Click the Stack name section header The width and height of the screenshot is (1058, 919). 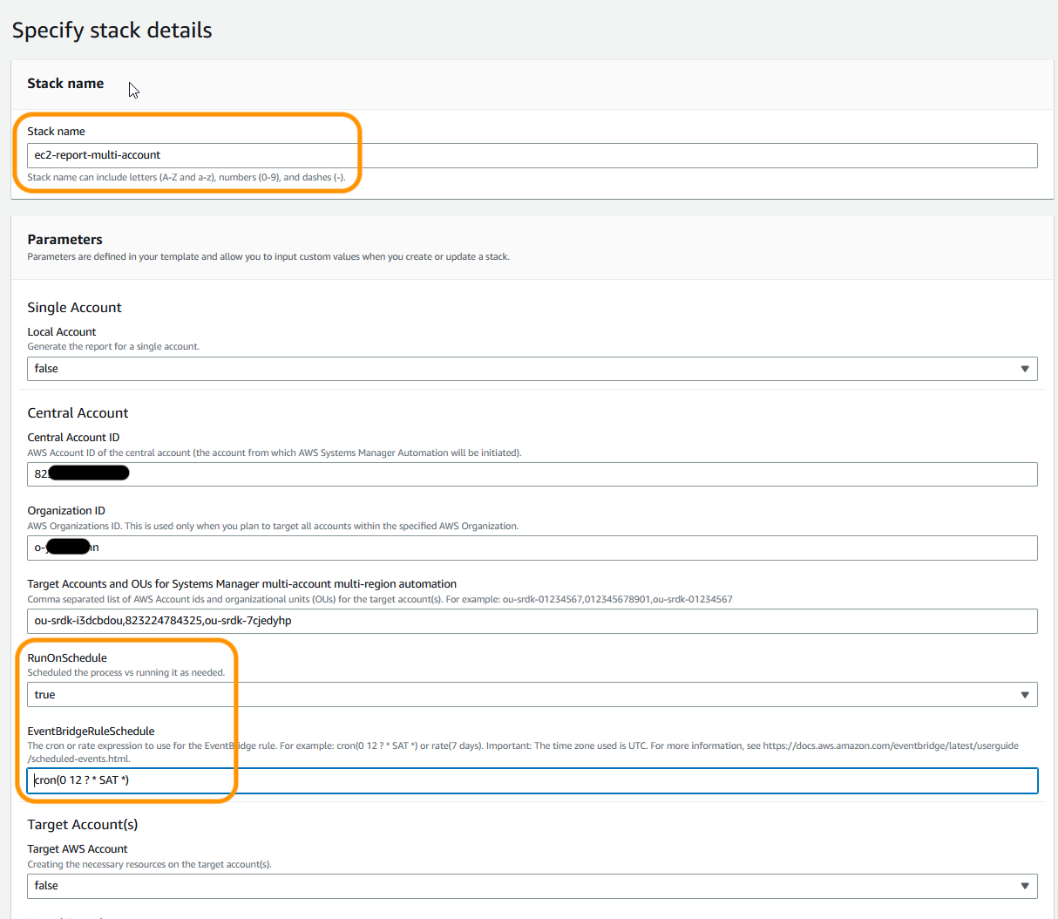pyautogui.click(x=65, y=83)
